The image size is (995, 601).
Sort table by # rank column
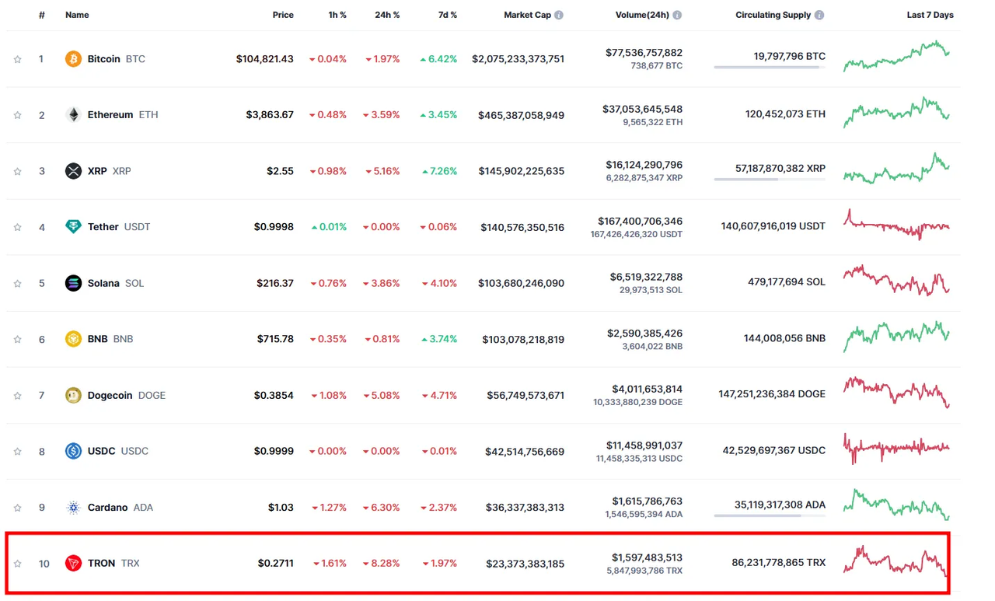tap(42, 15)
